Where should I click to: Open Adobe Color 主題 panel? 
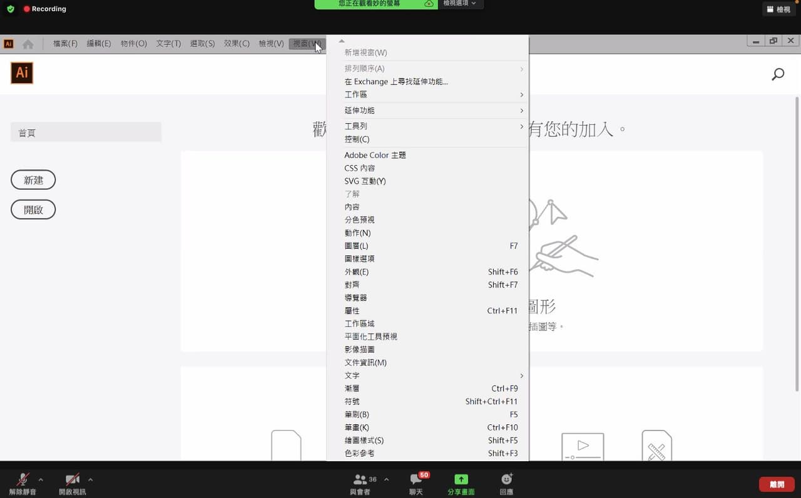[428, 155]
